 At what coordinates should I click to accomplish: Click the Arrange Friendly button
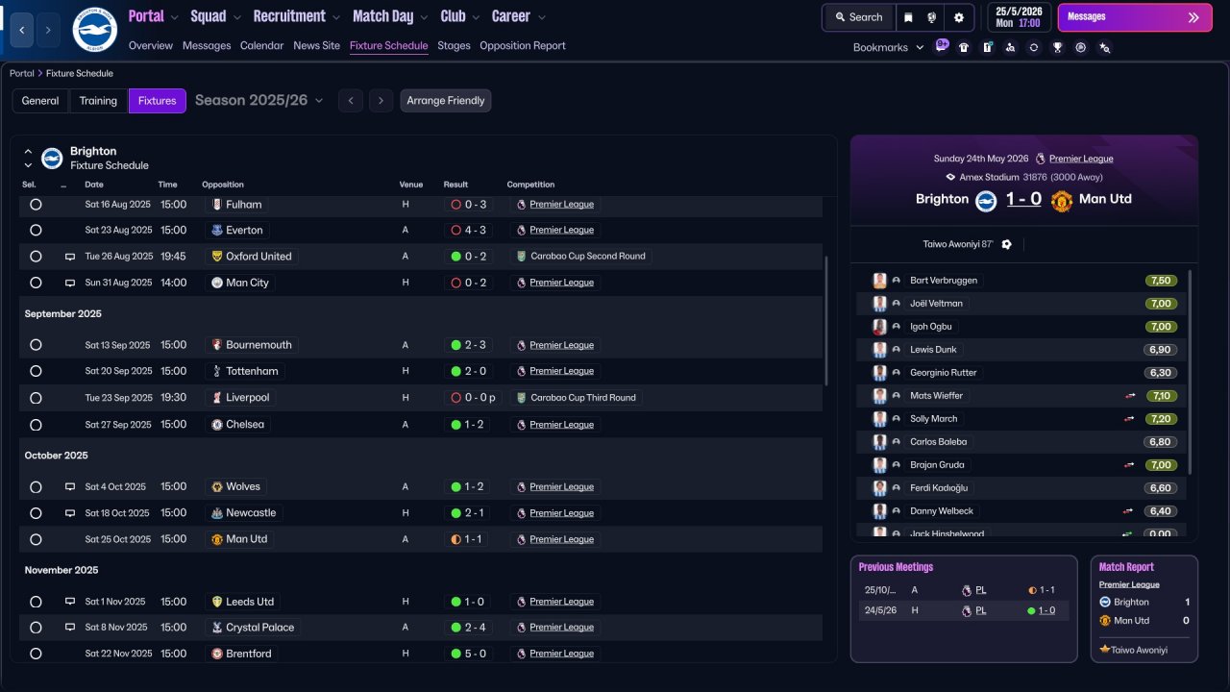446,101
